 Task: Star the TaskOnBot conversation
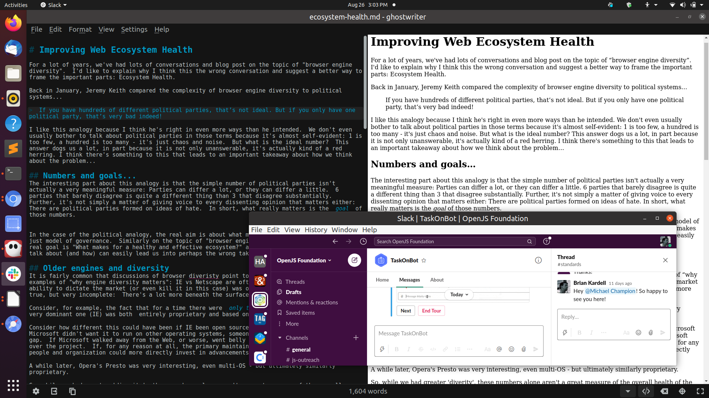424,261
